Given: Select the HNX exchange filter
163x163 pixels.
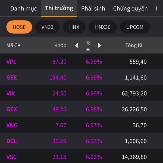Looking at the screenshot, I should click(x=74, y=27).
